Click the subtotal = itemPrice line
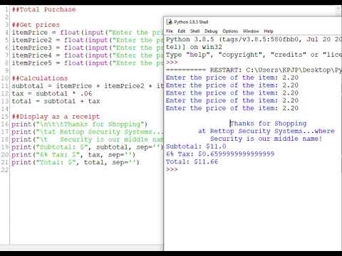Viewport: 342px width, 256px height. [88, 86]
